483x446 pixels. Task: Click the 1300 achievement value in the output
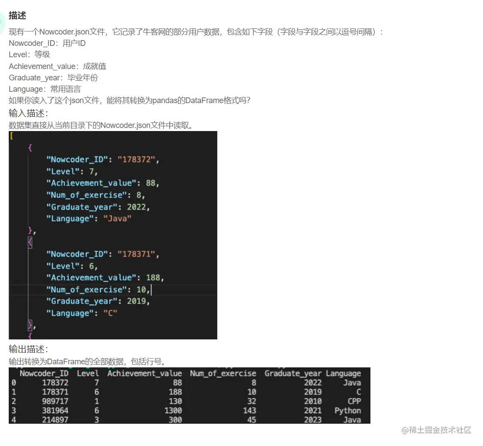coord(173,411)
